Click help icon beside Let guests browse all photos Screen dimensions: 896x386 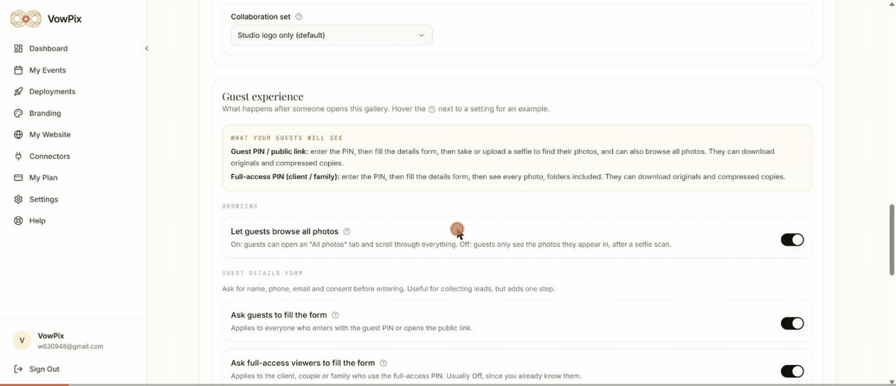346,231
